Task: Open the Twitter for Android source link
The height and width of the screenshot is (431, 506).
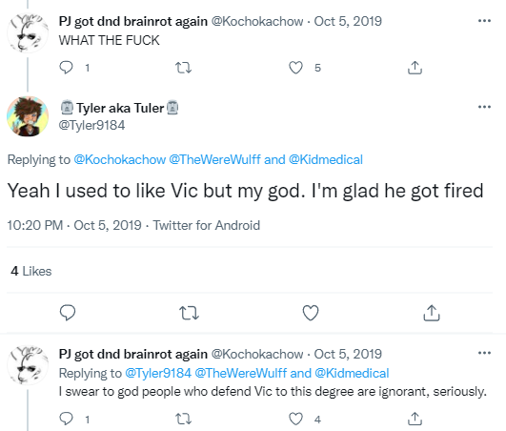Action: [x=207, y=225]
